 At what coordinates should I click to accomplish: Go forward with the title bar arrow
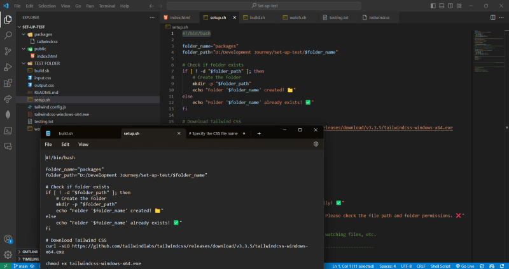click(160, 6)
